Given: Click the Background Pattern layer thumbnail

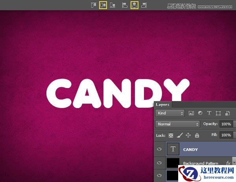Looking at the screenshot, I should [x=173, y=163].
